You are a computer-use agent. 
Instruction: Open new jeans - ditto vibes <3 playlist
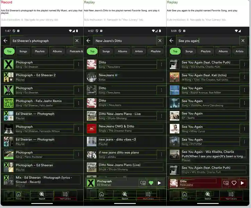pyautogui.click(x=125, y=141)
